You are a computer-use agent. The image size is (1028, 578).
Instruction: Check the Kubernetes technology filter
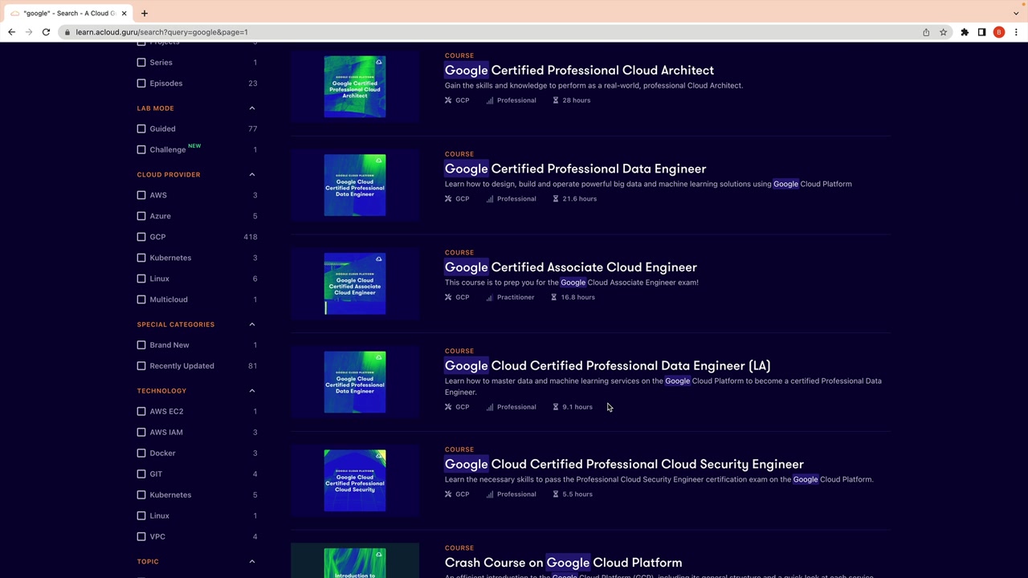[x=141, y=495]
